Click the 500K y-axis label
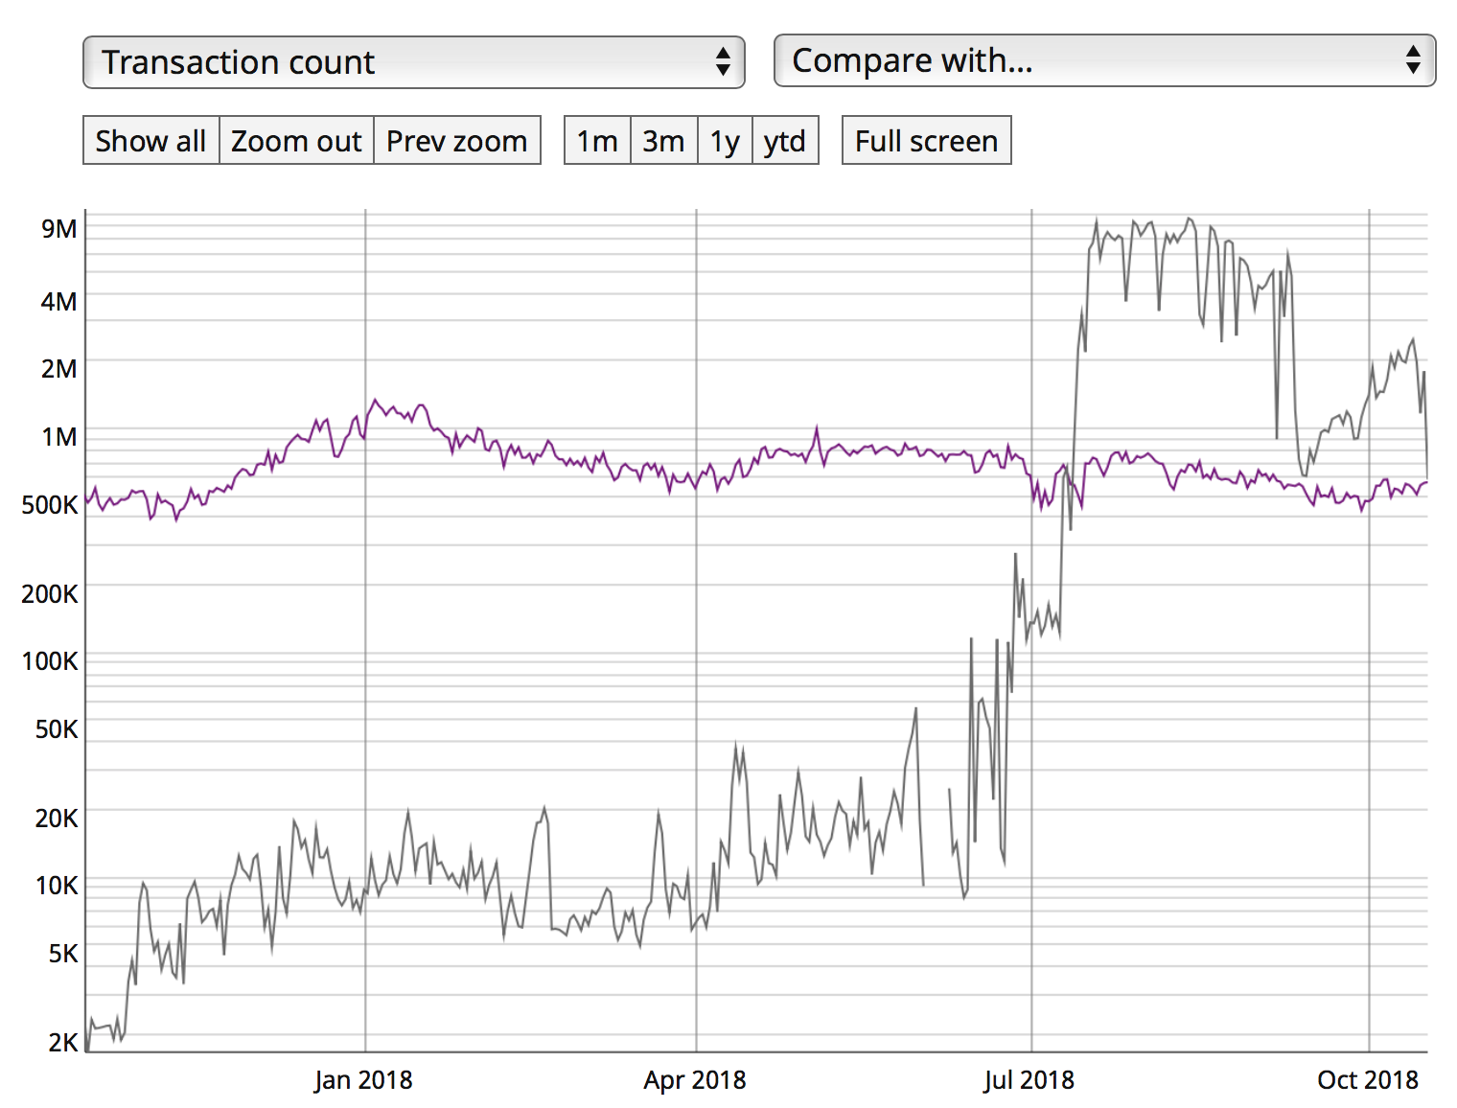 coord(50,505)
